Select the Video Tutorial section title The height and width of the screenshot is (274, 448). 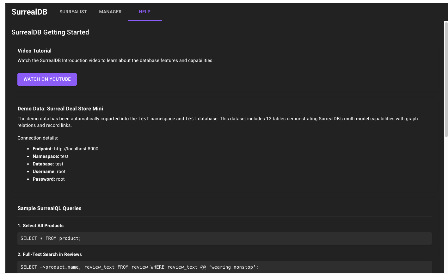(34, 51)
